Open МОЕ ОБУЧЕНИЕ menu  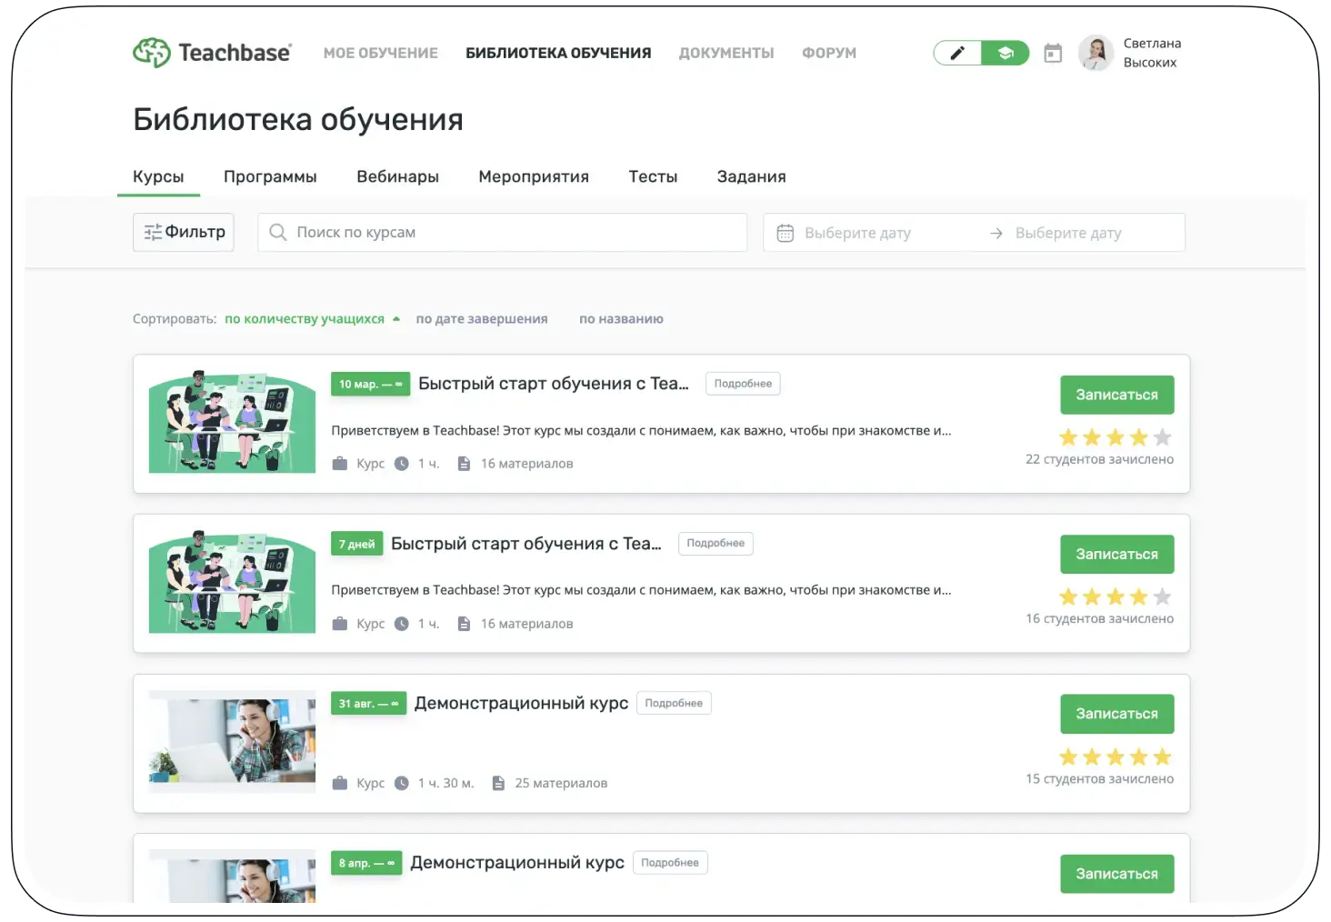381,53
